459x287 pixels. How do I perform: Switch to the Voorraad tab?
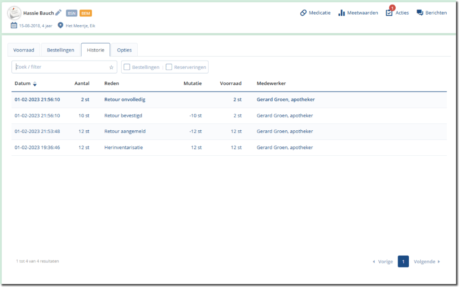coord(24,50)
